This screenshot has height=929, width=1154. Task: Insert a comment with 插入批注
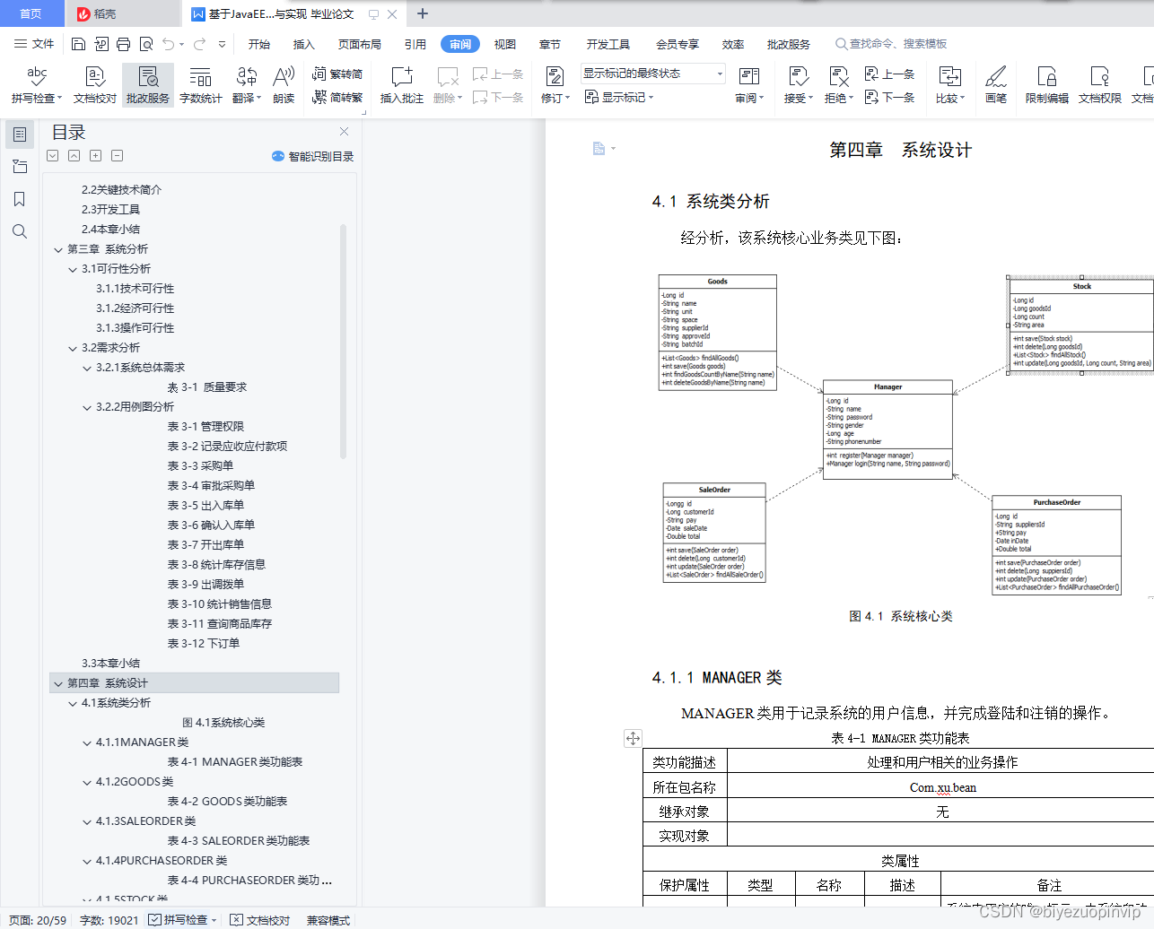(x=400, y=86)
